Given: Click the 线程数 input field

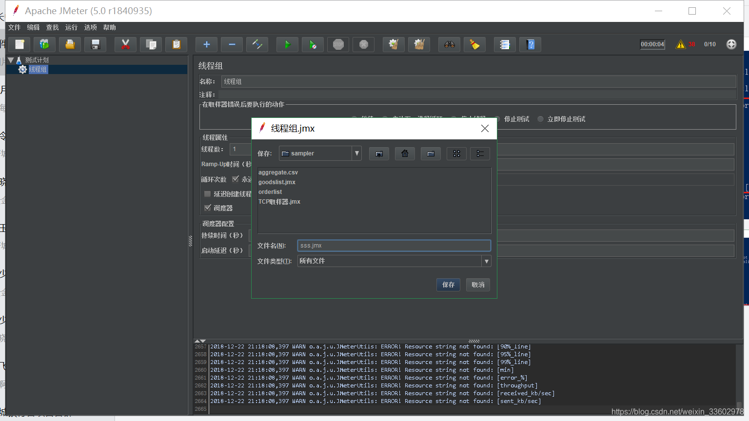Looking at the screenshot, I should pyautogui.click(x=240, y=149).
